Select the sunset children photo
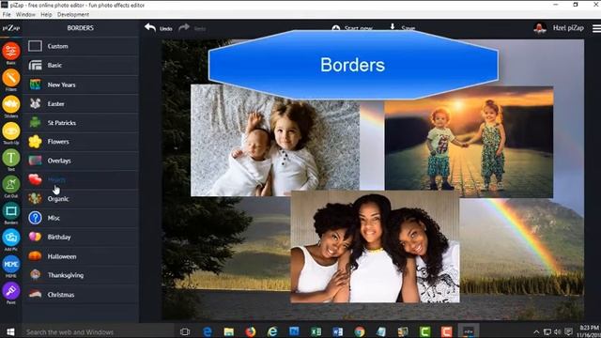This screenshot has height=338, width=601. point(469,142)
